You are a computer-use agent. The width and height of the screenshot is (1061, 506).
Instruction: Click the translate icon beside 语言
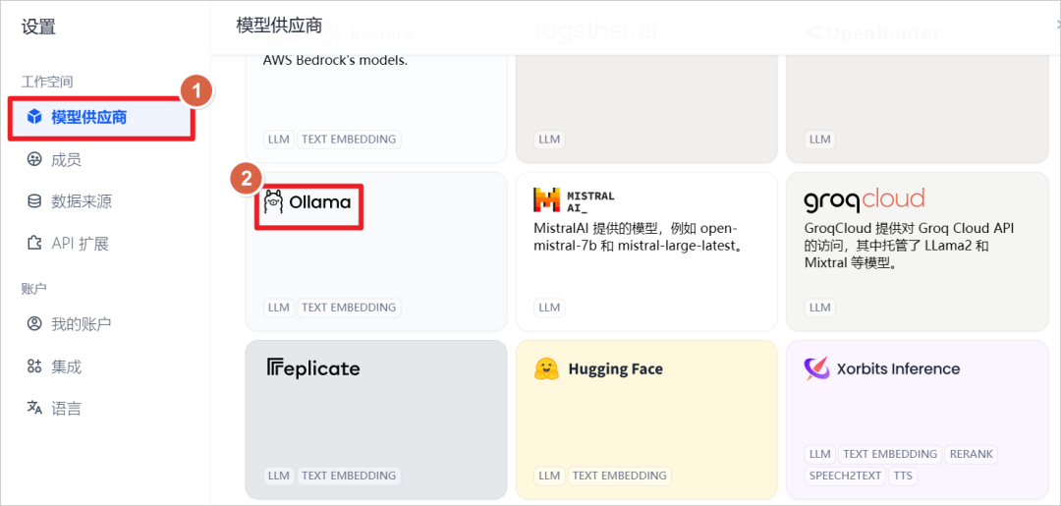(33, 408)
